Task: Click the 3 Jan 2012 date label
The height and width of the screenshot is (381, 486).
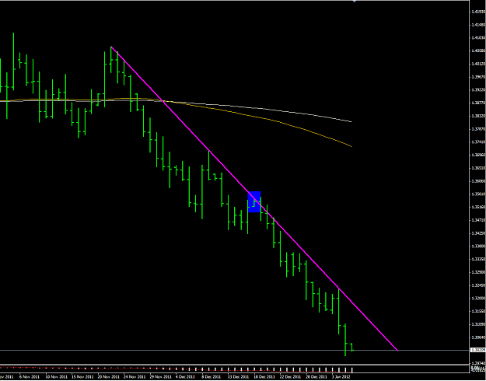Action: (342, 376)
